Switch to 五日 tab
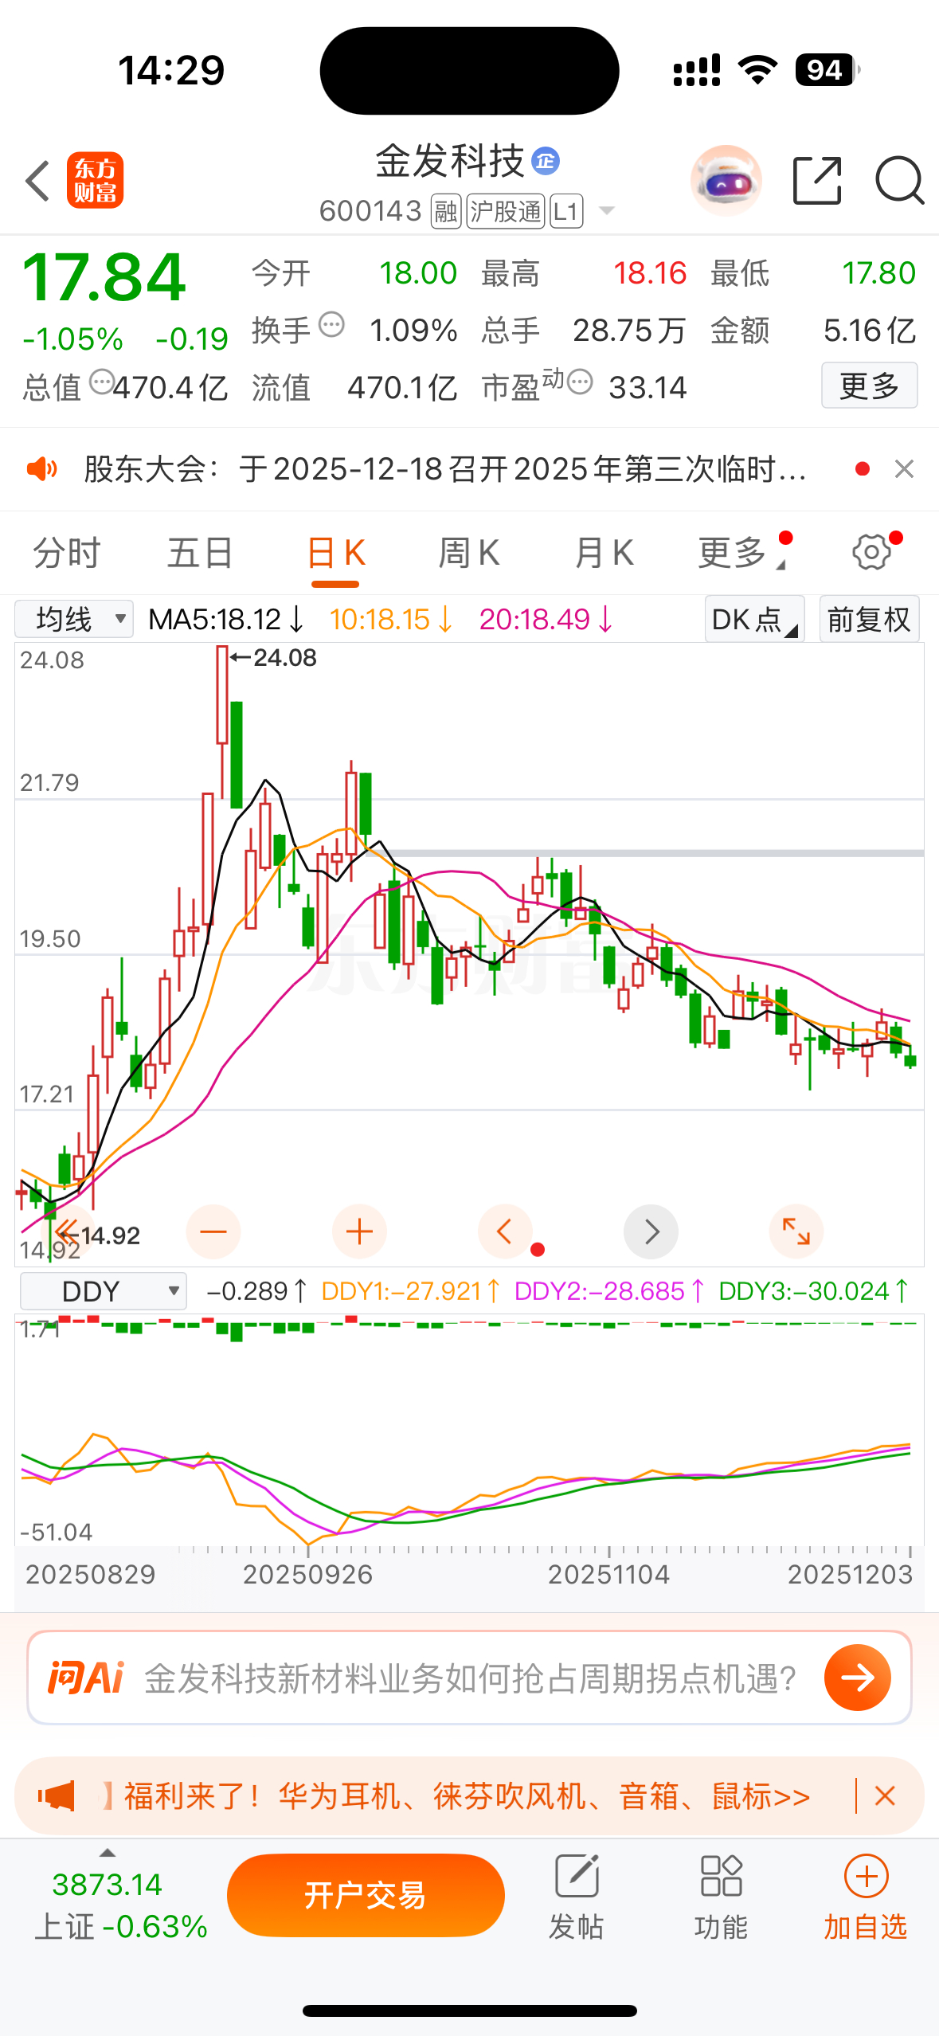 pos(201,553)
